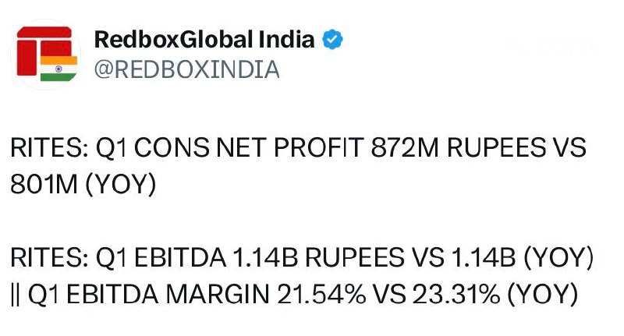
Task: Click the 23.31% (YOY) value
Action: point(495,295)
